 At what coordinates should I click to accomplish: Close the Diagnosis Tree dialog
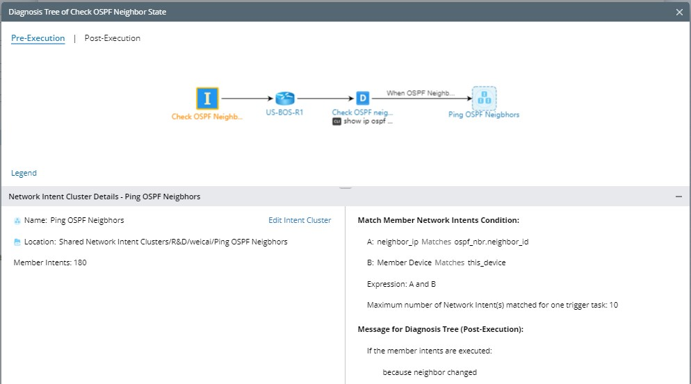[x=679, y=12]
